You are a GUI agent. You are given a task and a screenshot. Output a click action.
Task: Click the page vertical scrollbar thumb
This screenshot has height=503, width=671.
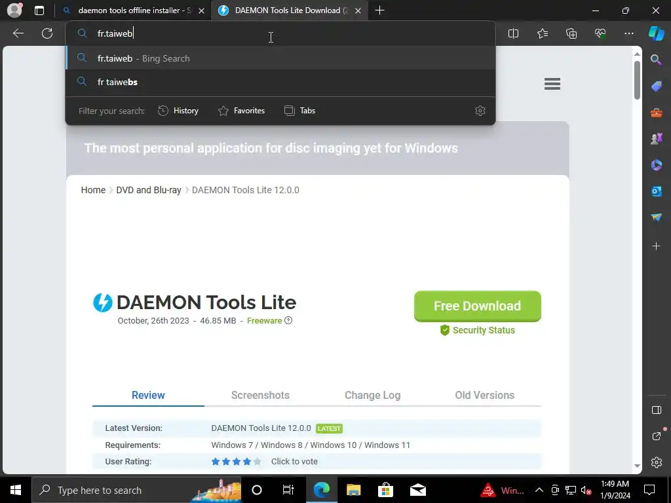coord(637,81)
